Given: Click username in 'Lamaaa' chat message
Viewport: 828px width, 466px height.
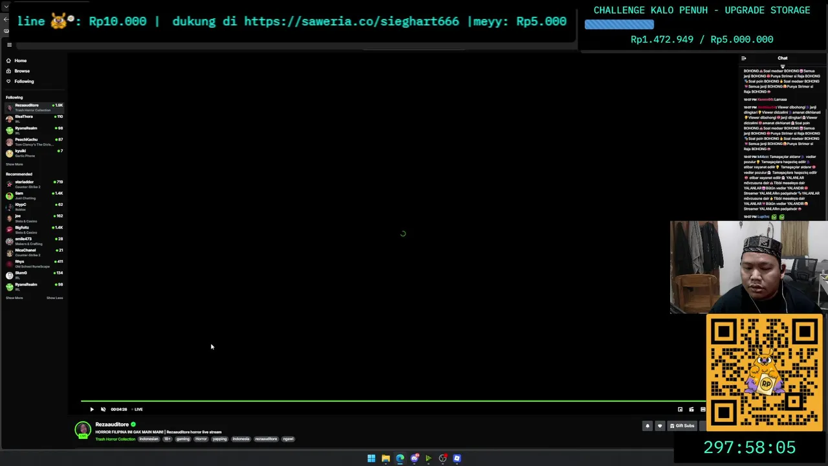Looking at the screenshot, I should (765, 100).
